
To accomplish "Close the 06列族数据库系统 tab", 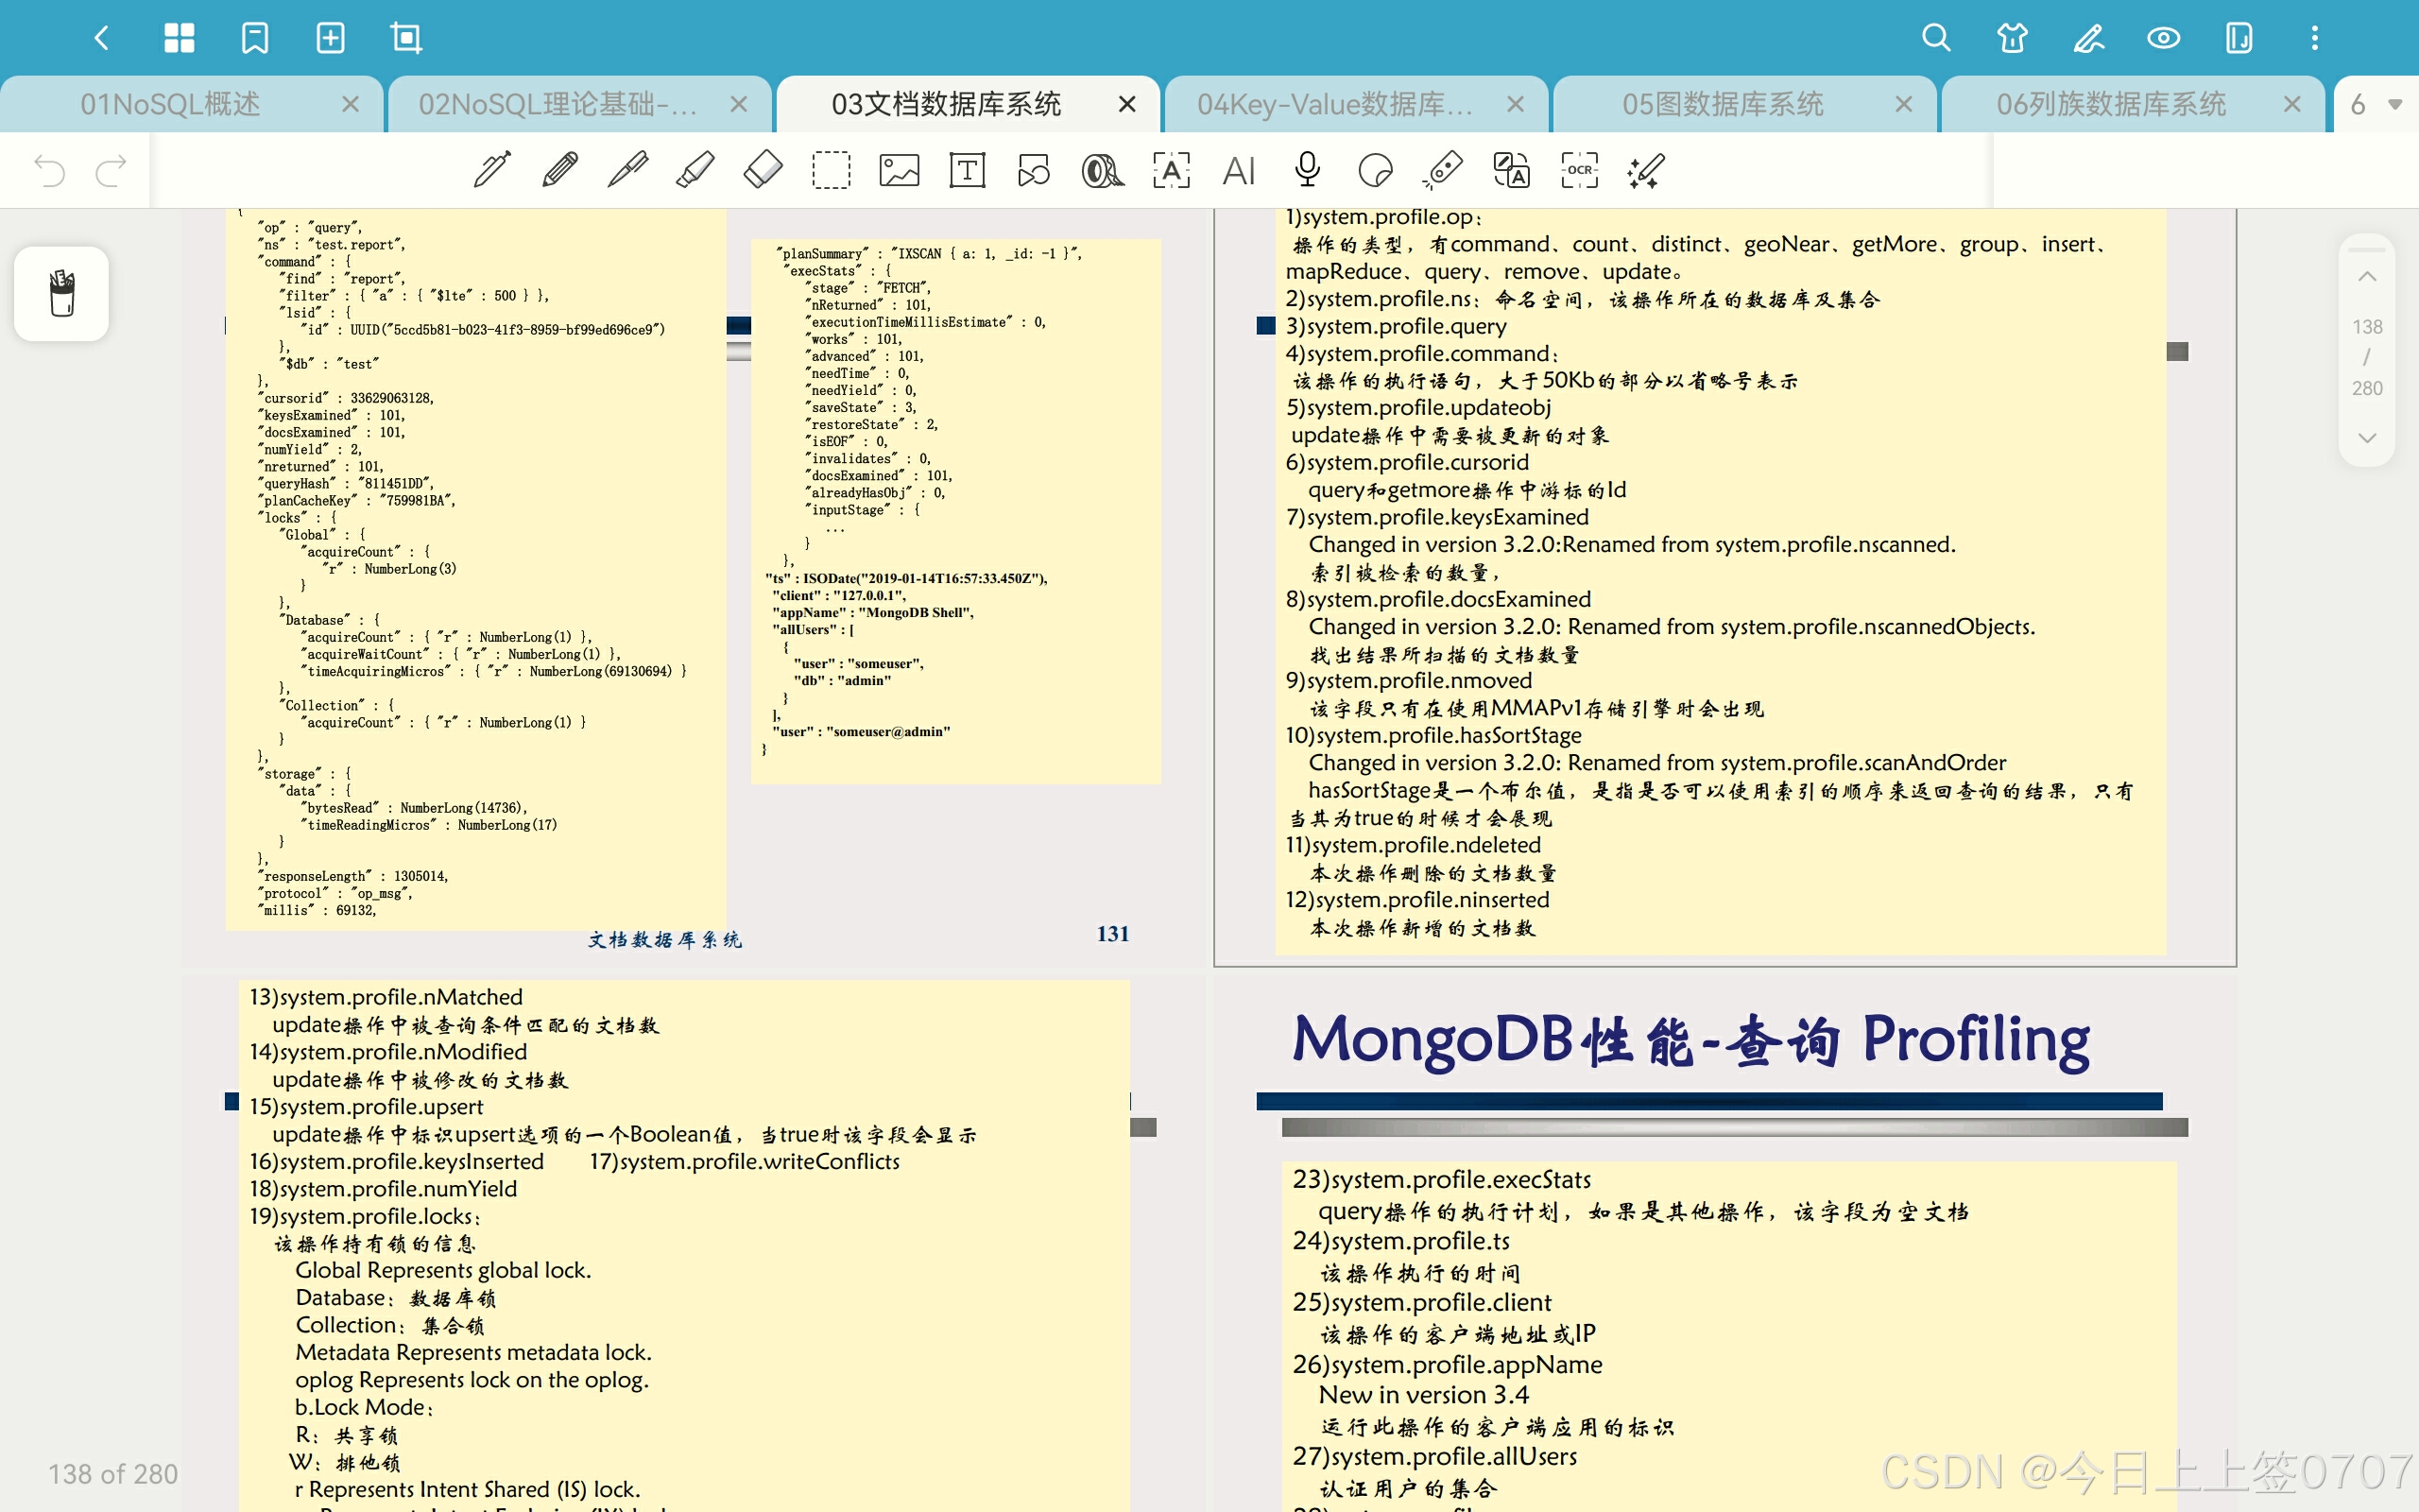I will tap(2292, 104).
